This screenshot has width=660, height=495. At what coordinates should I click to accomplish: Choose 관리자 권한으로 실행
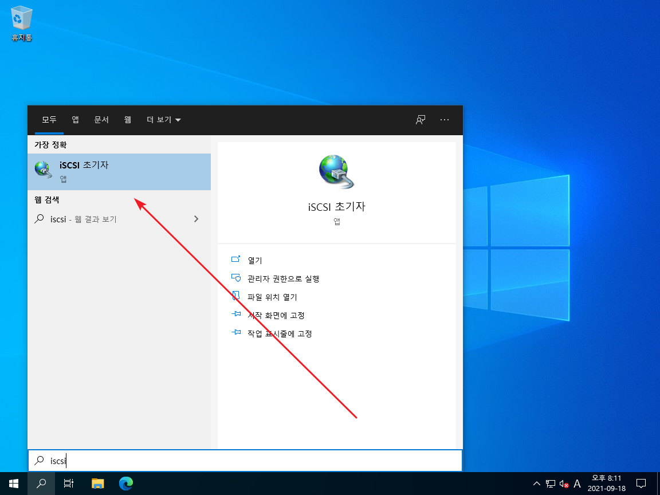pos(284,278)
